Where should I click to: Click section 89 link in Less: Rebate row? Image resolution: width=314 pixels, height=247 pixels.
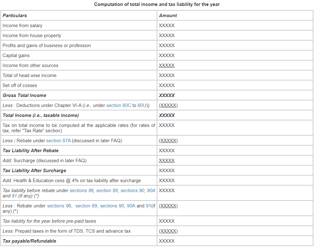[87, 206]
